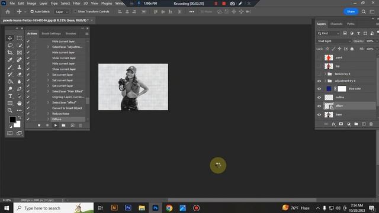
Task: Open the layer Kind filter dropdown
Action: (329, 33)
